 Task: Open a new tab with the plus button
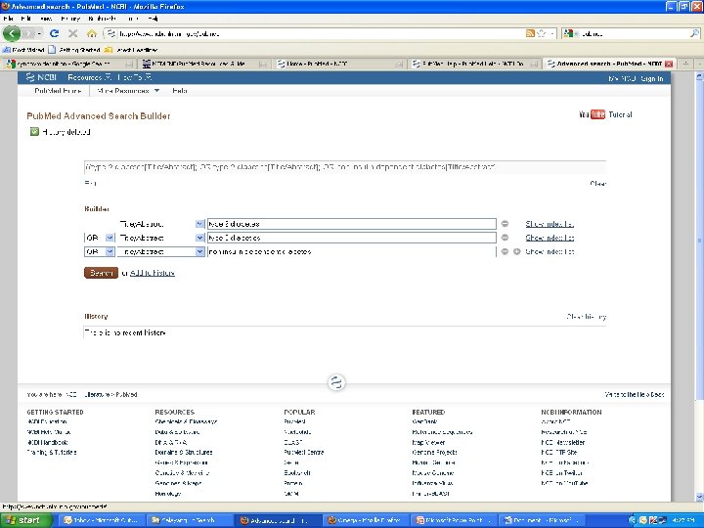tap(685, 64)
